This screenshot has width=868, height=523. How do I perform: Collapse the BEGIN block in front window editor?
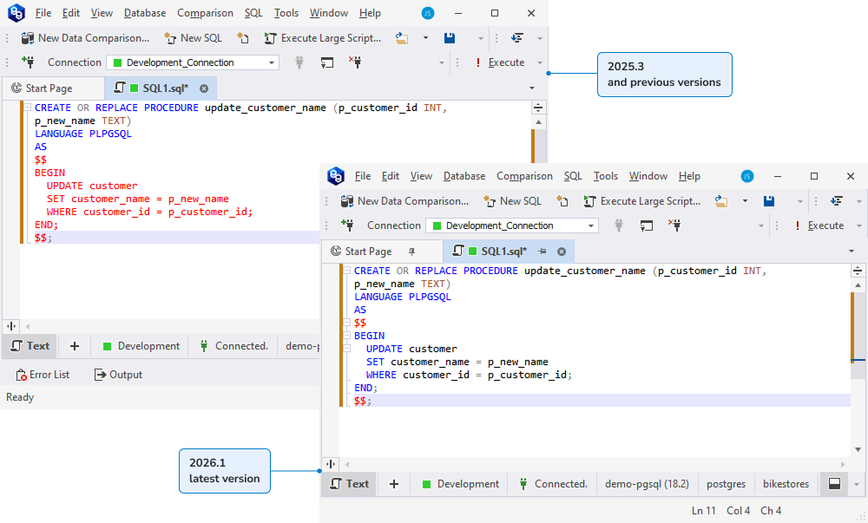tap(347, 336)
